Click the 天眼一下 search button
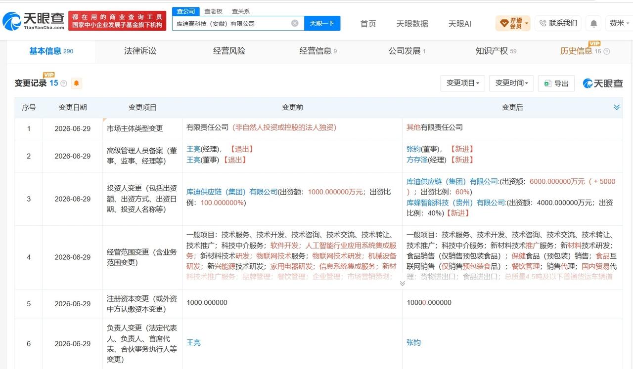This screenshot has height=369, width=633. (x=322, y=23)
